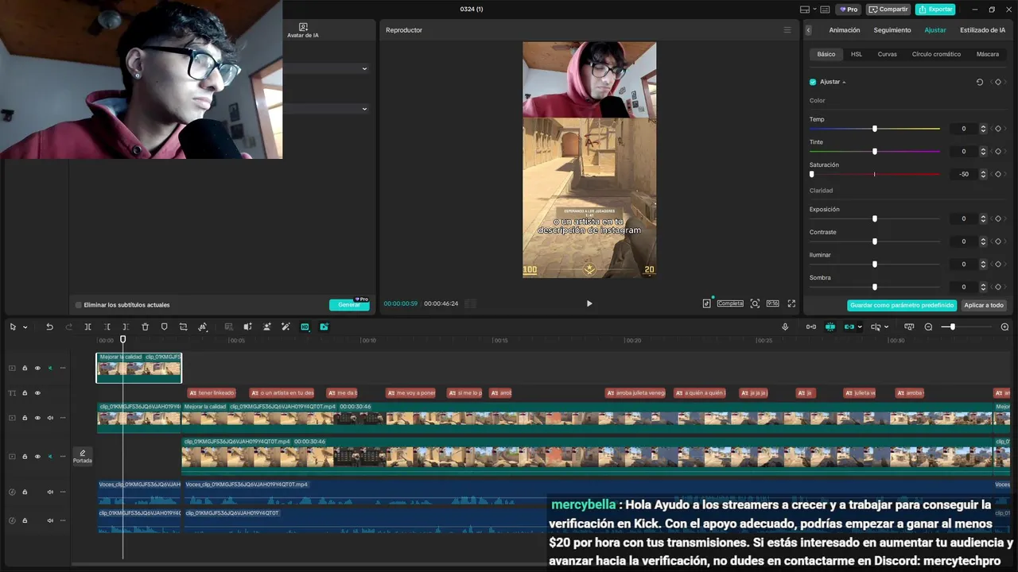The height and width of the screenshot is (572, 1018).
Task: Click the auto-reframe person icon in toolbar
Action: pos(266,327)
